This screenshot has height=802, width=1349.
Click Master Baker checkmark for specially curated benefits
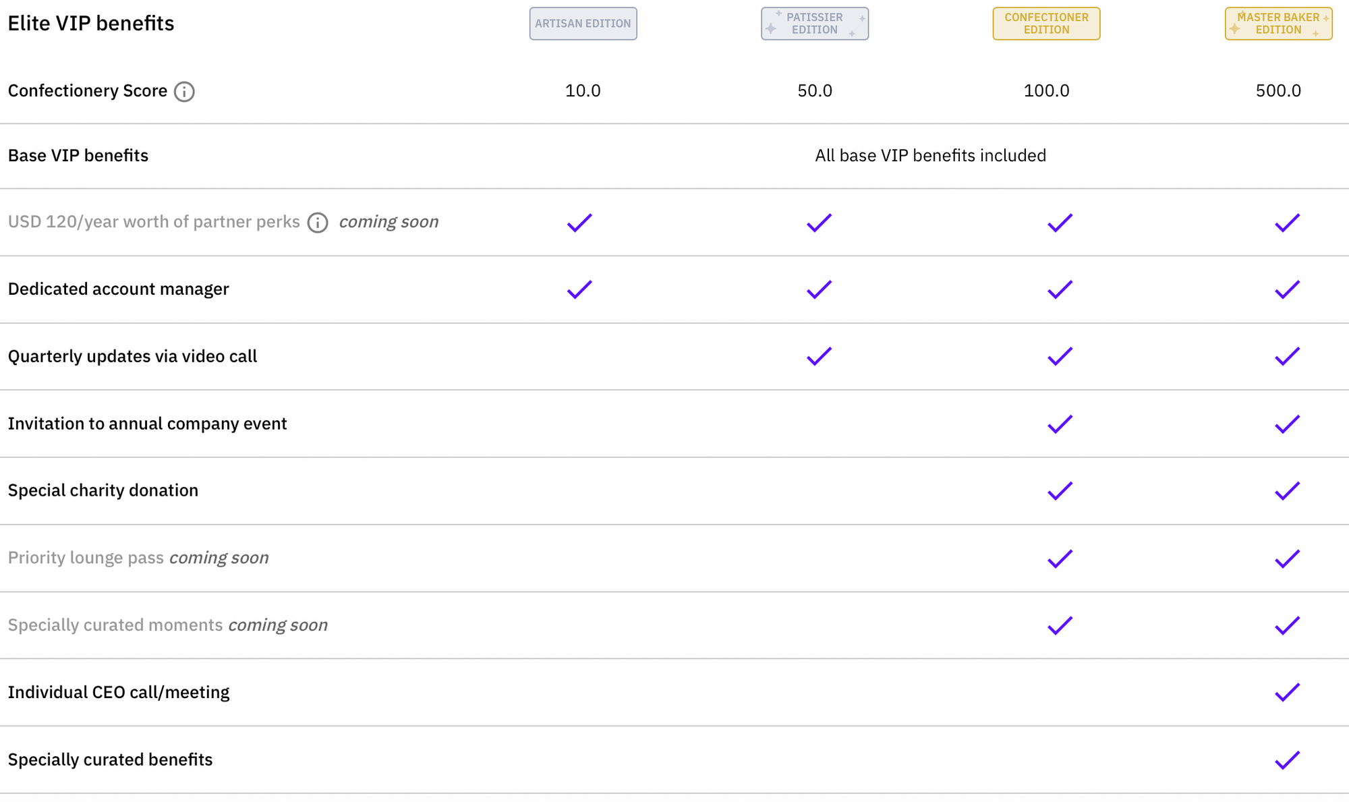1287,760
